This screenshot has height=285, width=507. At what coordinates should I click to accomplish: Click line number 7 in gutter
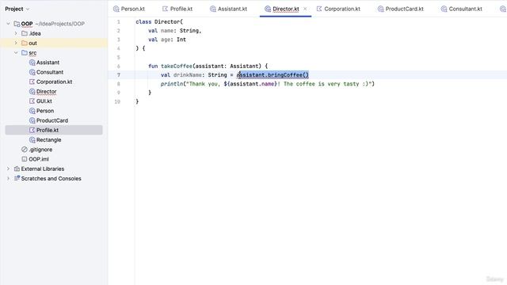click(x=119, y=75)
